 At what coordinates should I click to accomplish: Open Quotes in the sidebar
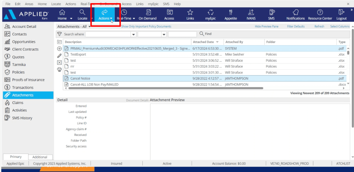click(18, 57)
